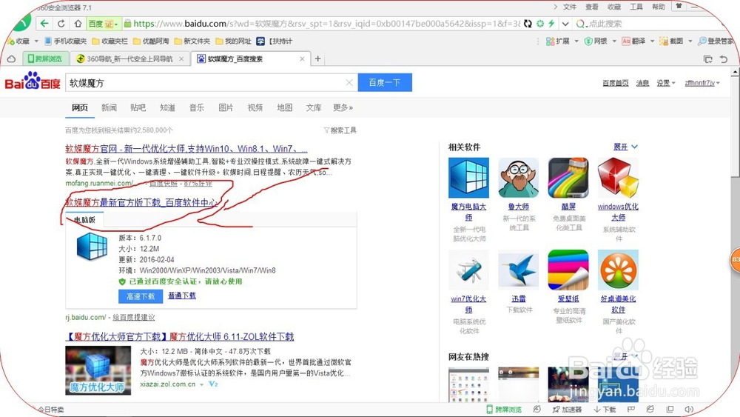The width and height of the screenshot is (740, 417).
Task: Switch to the 新闻 search tab
Action: click(109, 107)
